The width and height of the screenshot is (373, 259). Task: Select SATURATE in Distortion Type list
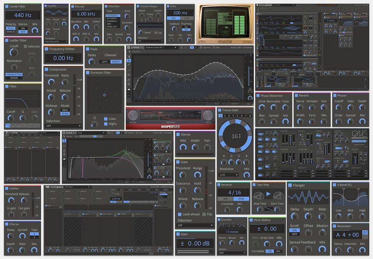[x=113, y=18]
